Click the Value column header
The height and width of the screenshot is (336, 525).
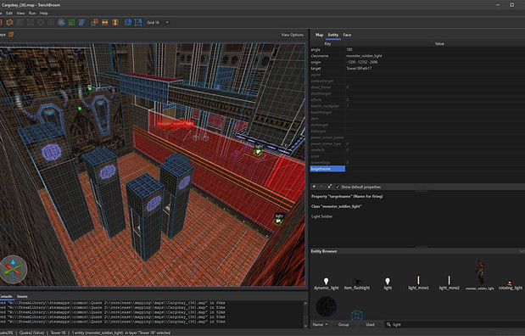tap(439, 43)
